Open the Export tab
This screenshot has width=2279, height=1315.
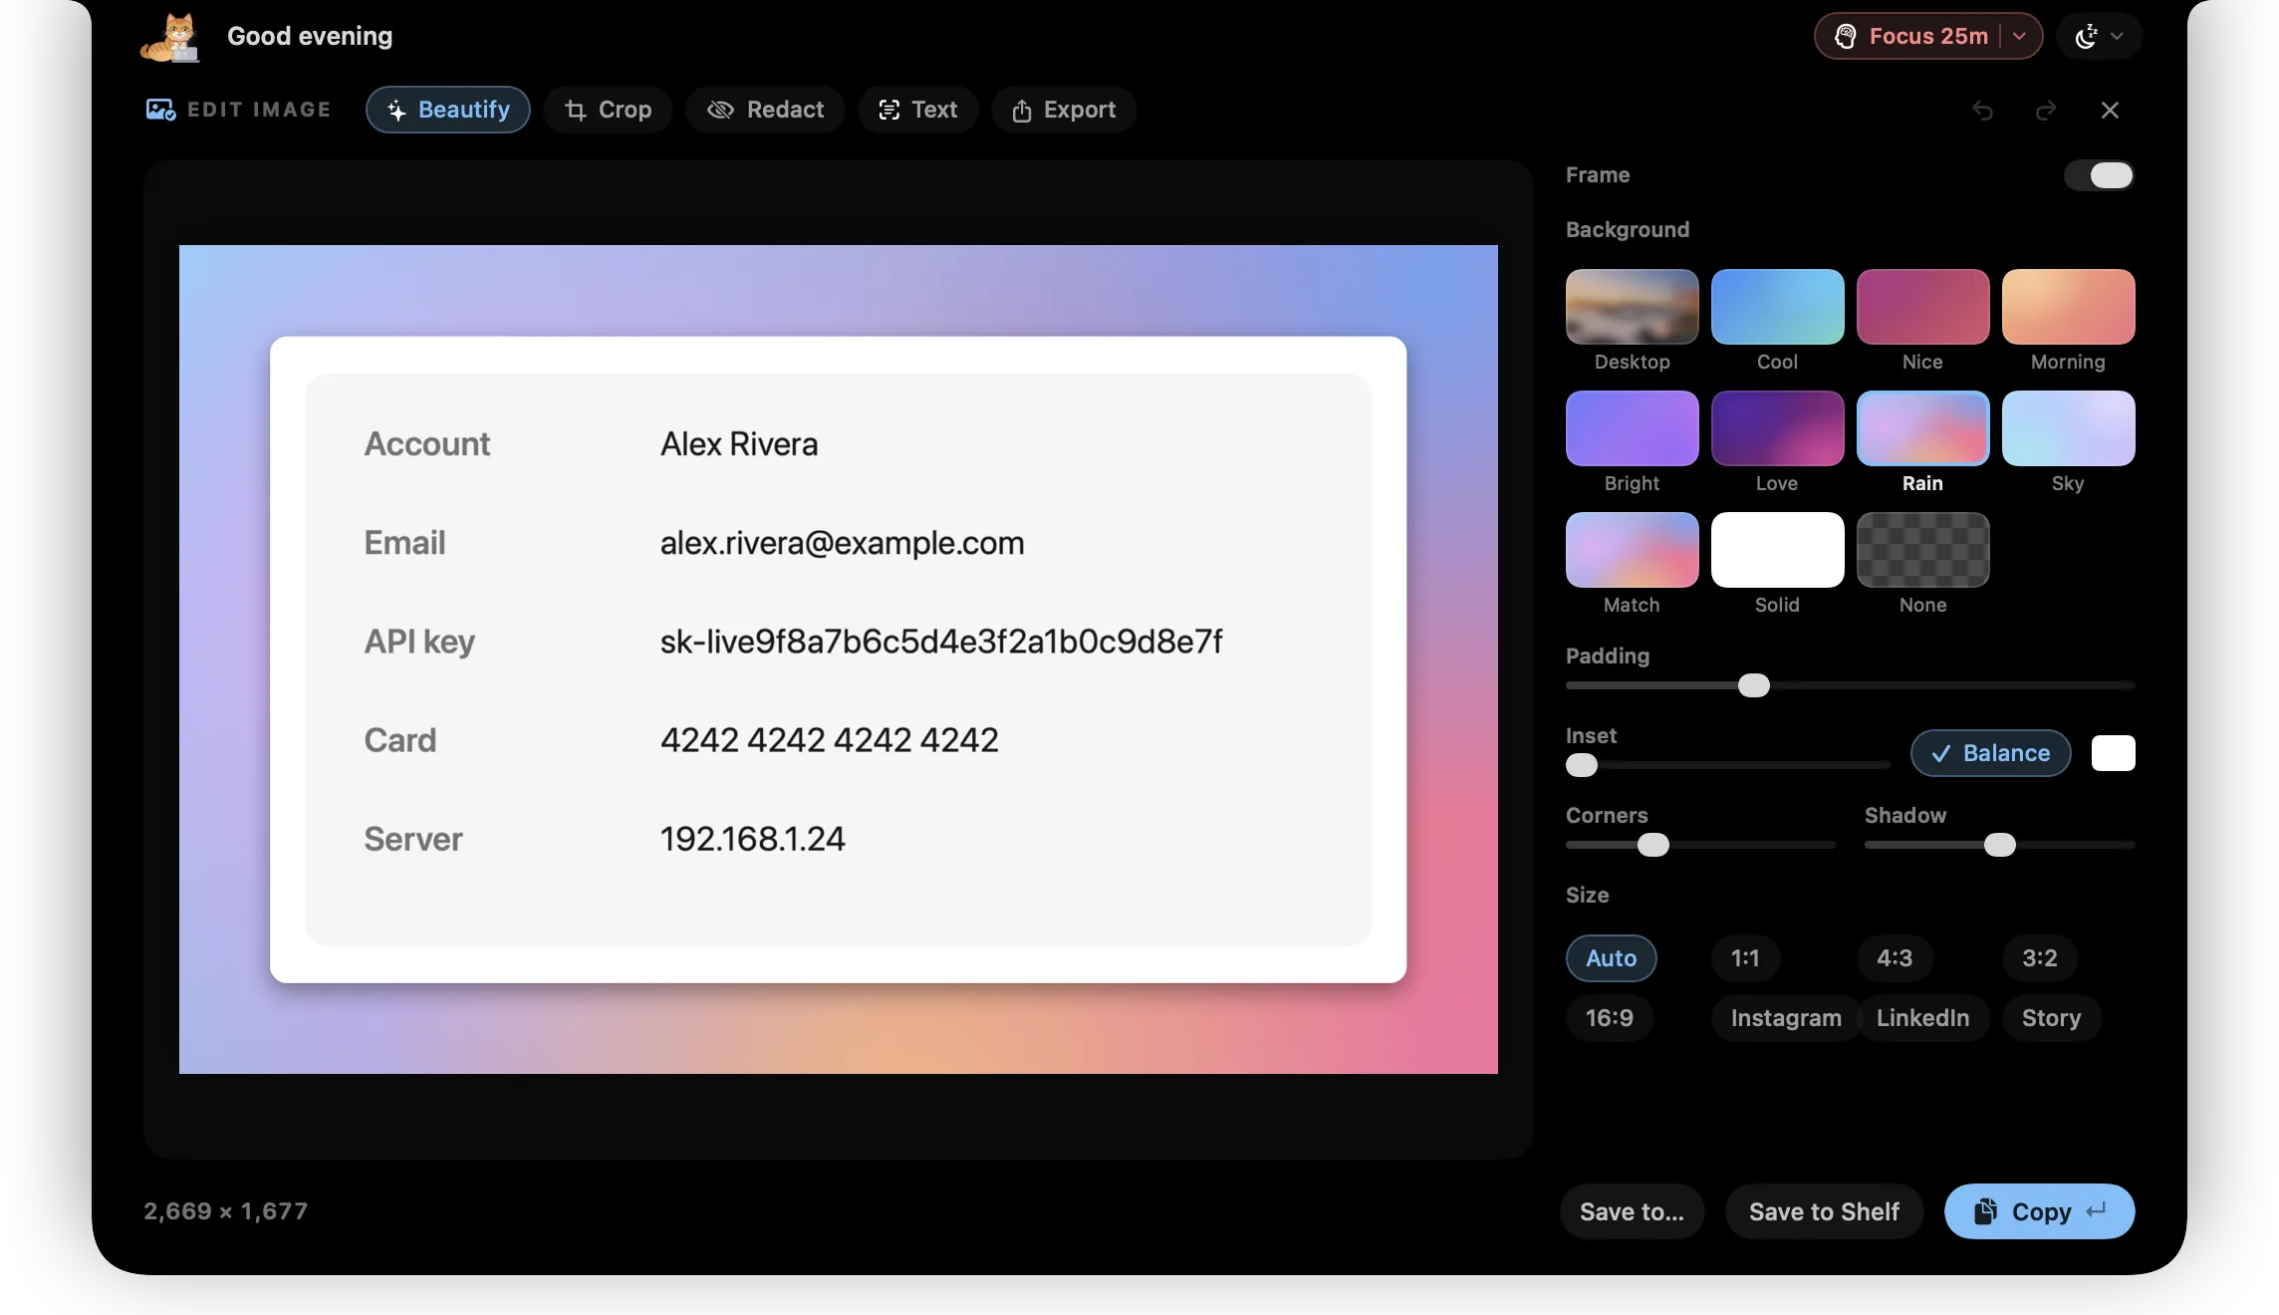(1064, 110)
